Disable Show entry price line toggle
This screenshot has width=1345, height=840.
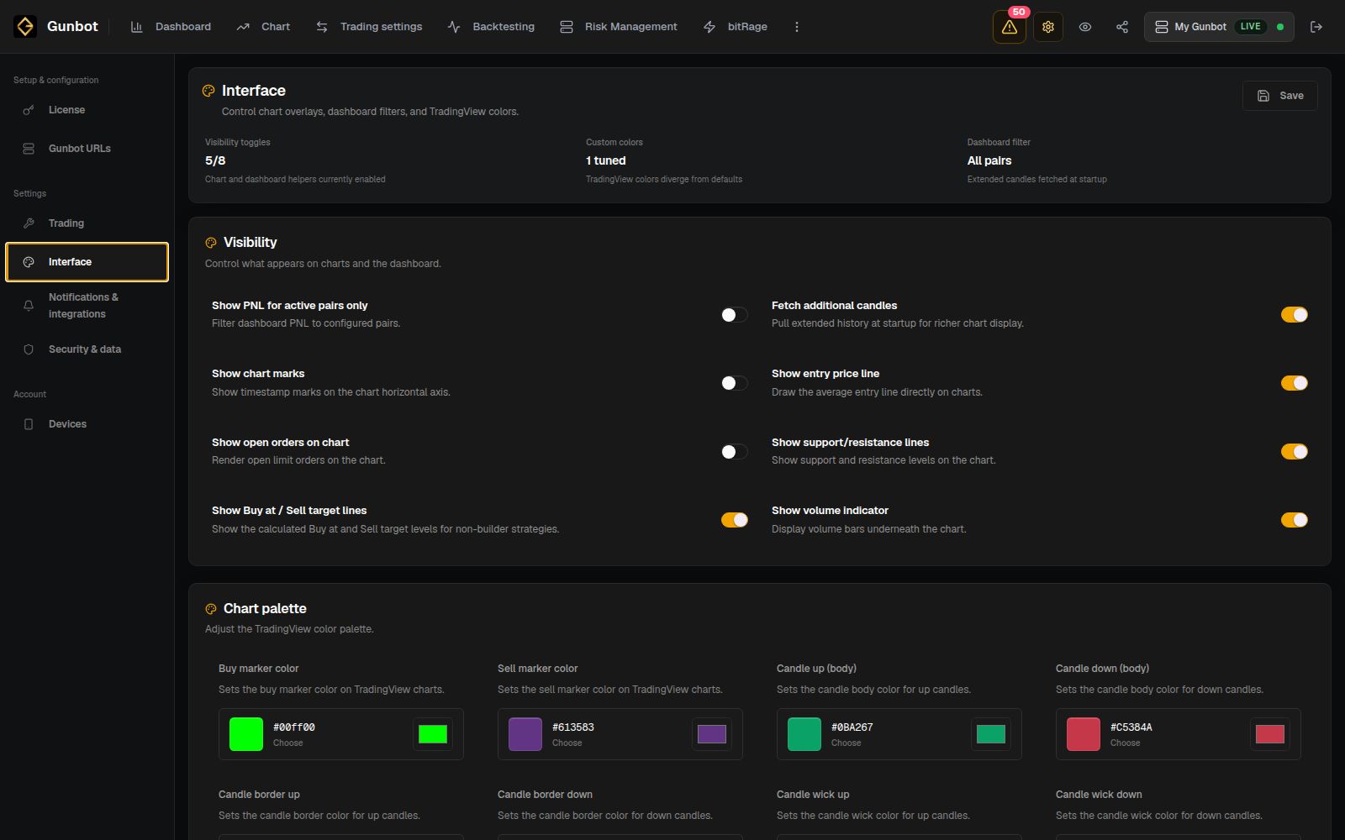[1294, 383]
